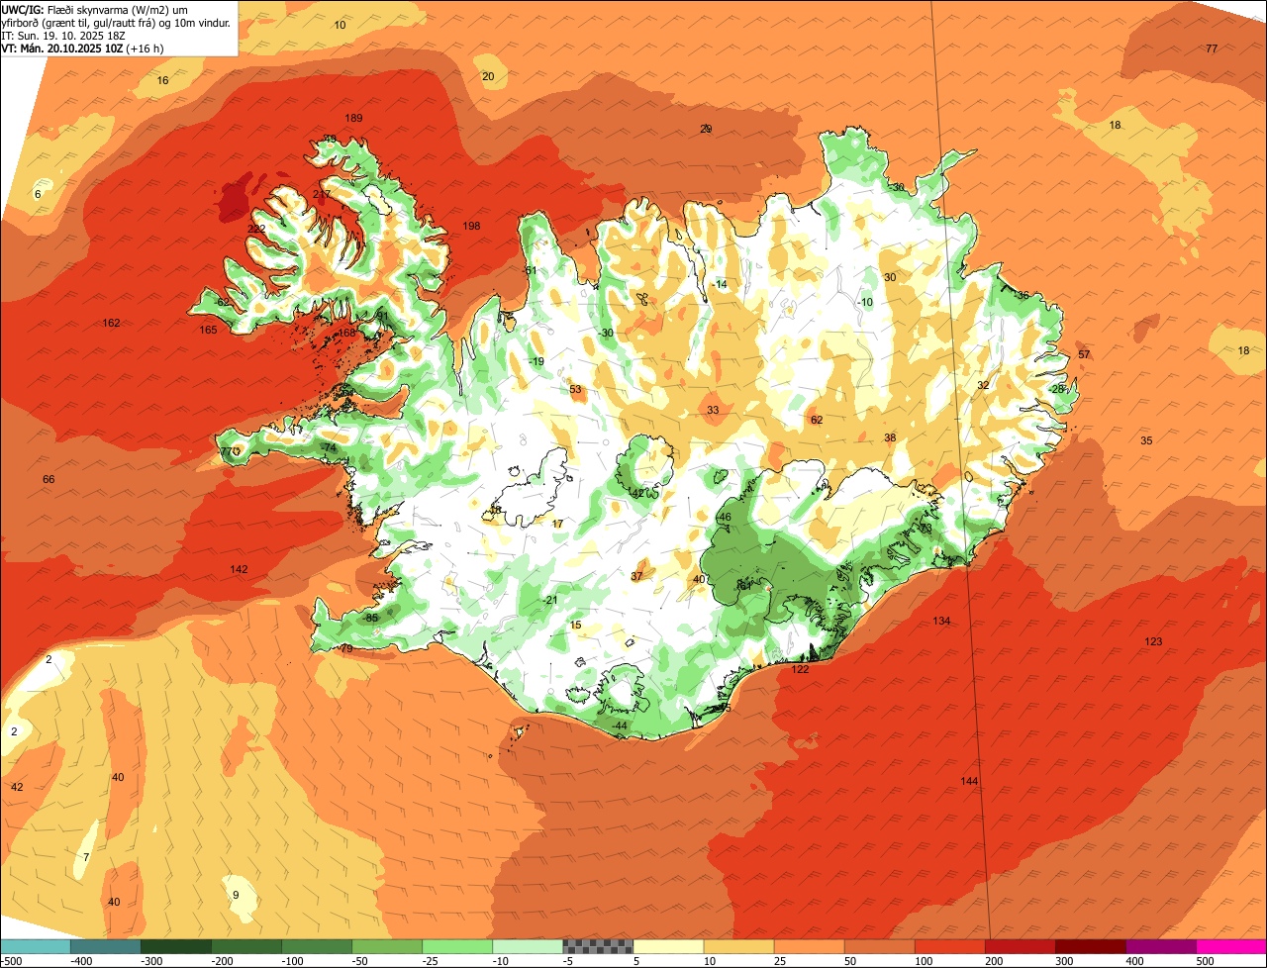Pick the -50 to -25 green legend swatch

pyautogui.click(x=387, y=946)
